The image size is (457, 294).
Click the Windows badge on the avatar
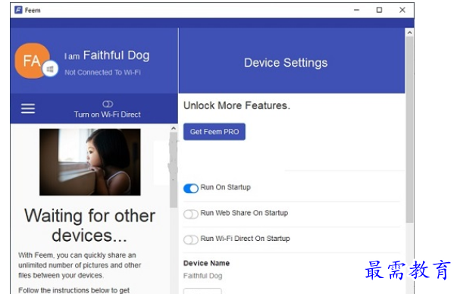click(x=50, y=70)
